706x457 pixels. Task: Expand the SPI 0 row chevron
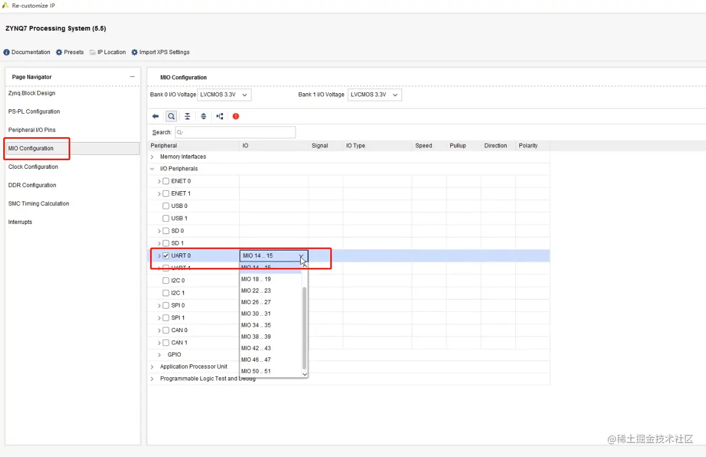pyautogui.click(x=159, y=305)
